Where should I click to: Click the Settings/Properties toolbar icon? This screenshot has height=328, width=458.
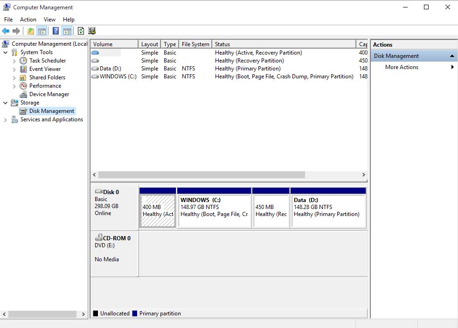[92, 31]
